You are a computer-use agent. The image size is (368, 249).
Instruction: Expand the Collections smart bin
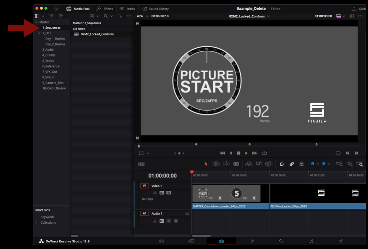click(36, 223)
